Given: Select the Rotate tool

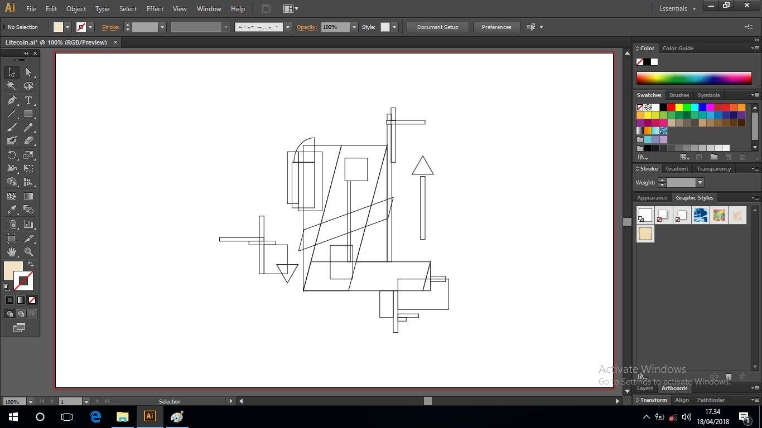Looking at the screenshot, I should tap(12, 155).
